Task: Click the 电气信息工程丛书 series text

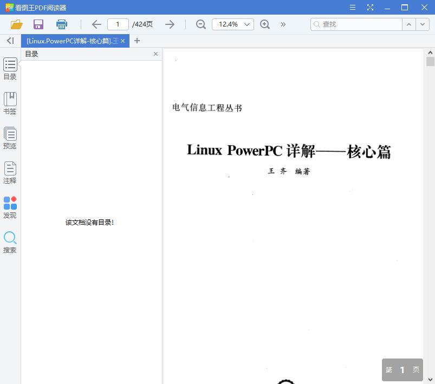Action: [207, 108]
